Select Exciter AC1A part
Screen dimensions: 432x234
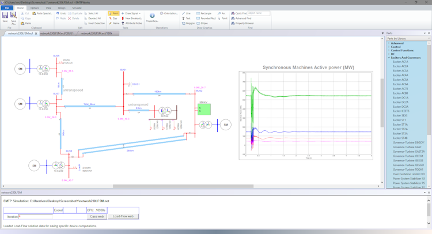400,62
